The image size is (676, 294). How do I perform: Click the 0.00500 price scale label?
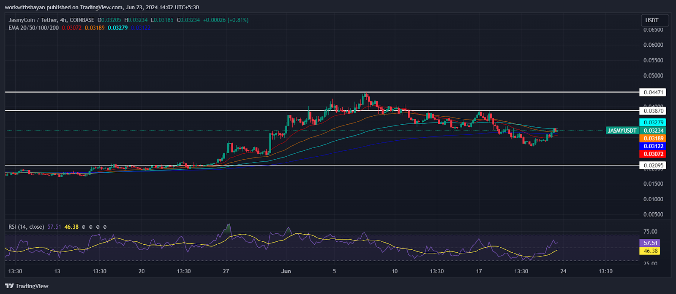[653, 214]
